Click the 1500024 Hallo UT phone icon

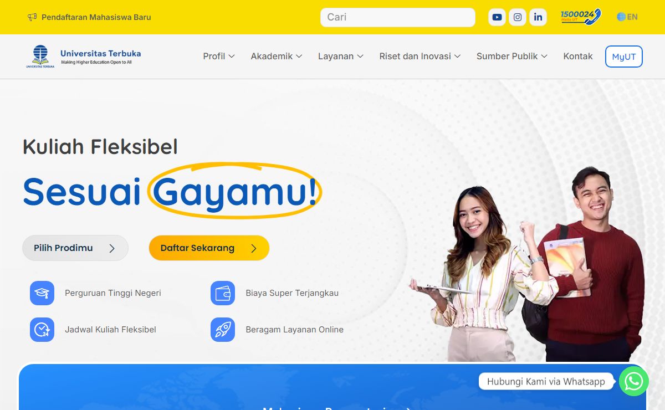[x=581, y=17]
